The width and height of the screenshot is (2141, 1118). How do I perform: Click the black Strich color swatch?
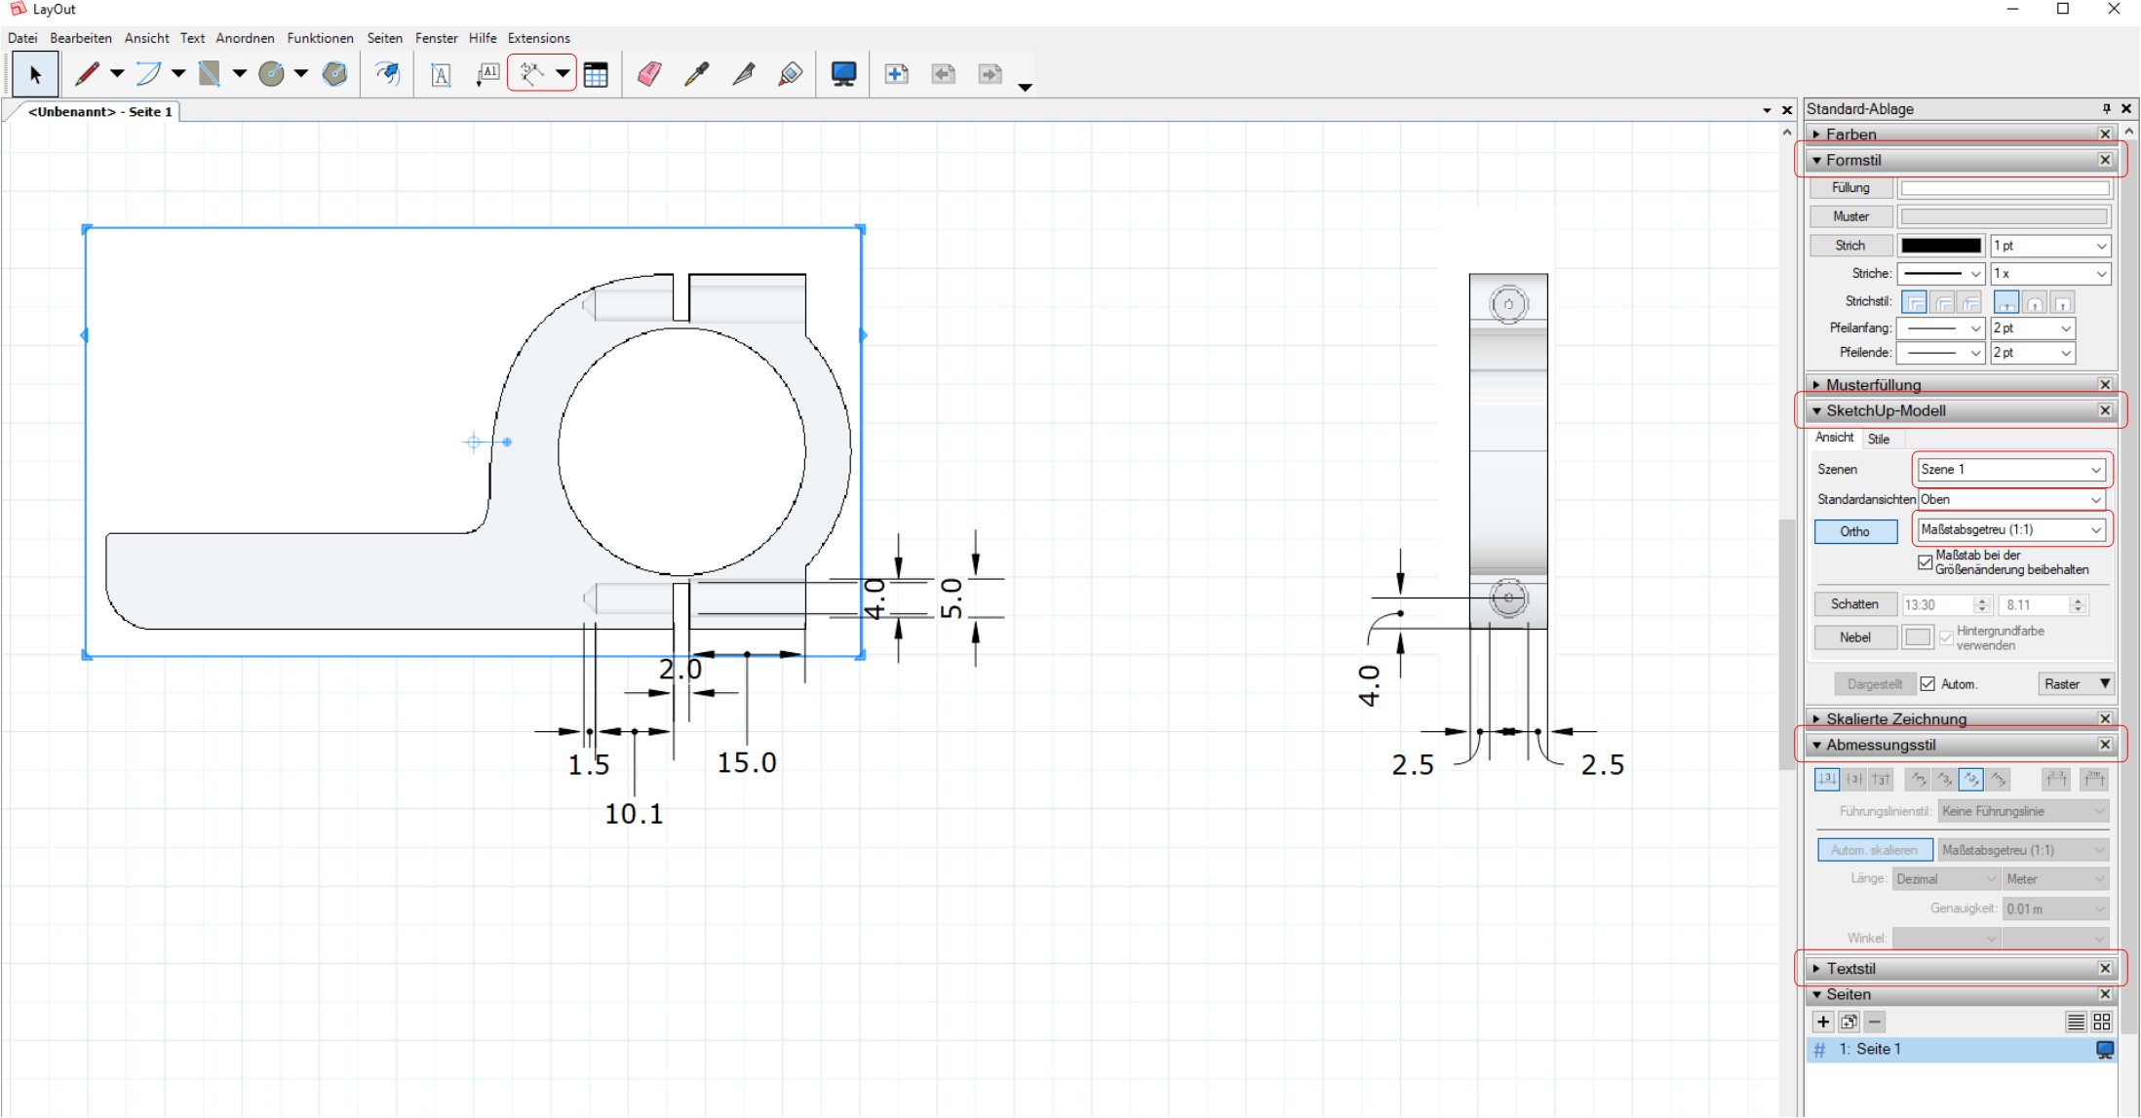pos(1940,246)
